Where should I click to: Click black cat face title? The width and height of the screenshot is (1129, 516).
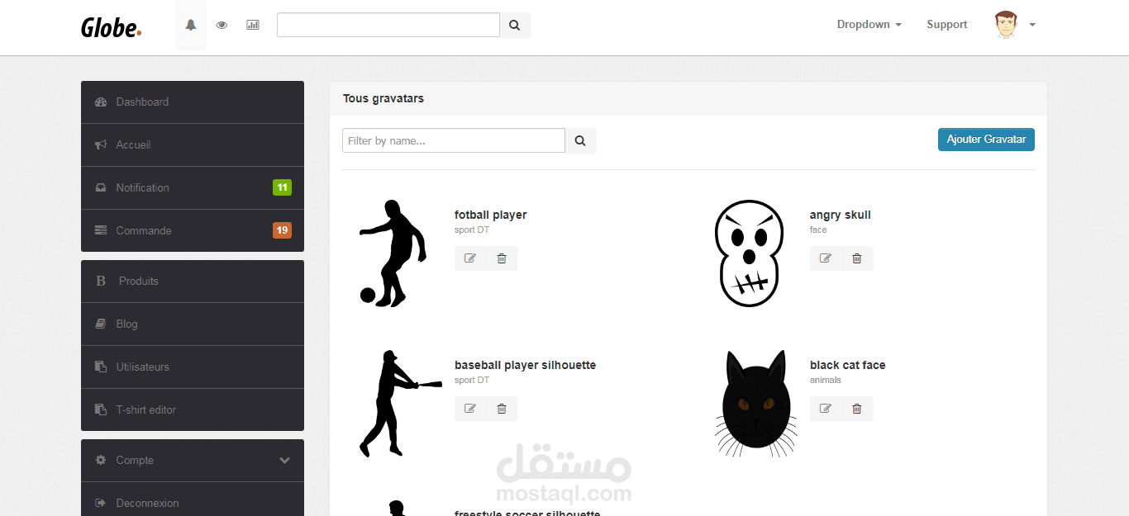(848, 365)
